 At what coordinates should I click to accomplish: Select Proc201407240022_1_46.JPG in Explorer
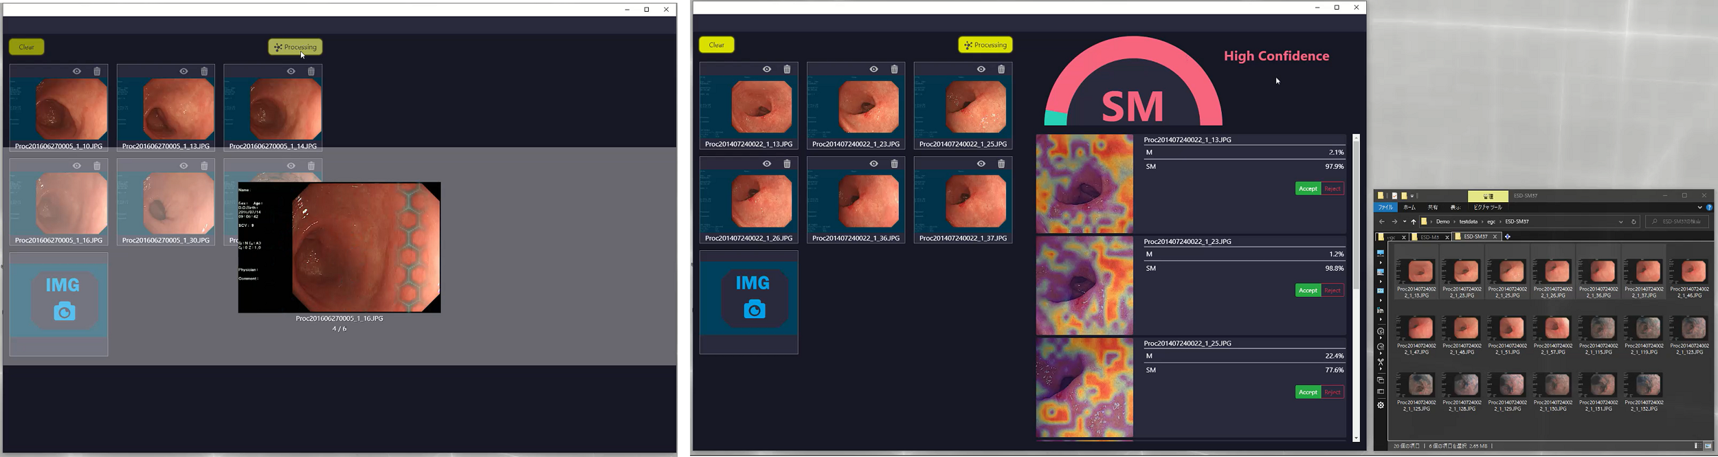(x=1690, y=278)
